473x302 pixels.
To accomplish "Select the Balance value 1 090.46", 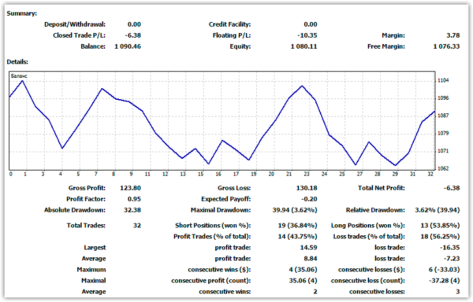I will (128, 47).
